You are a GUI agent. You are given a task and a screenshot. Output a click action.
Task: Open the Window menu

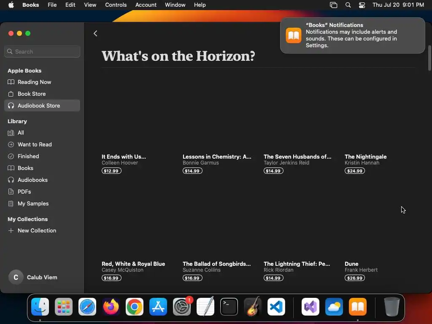point(175,5)
